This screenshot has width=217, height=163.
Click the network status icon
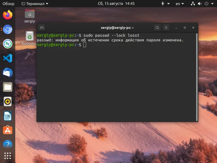click(x=193, y=4)
